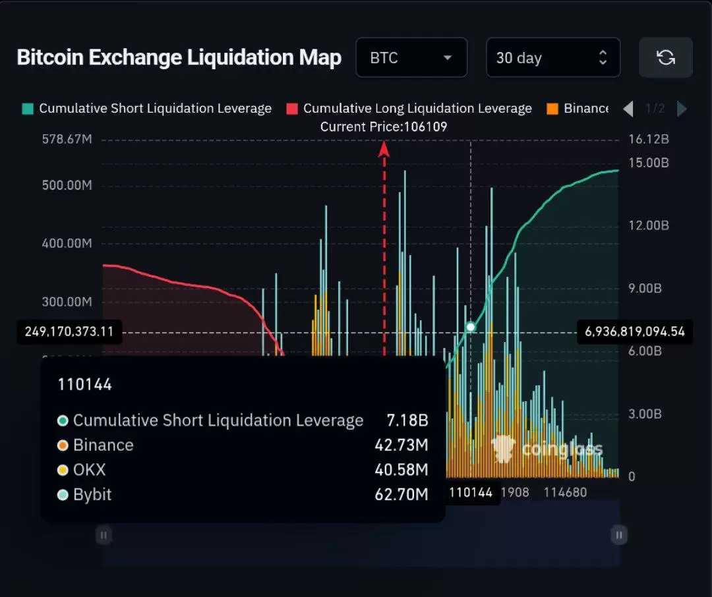Screen dimensions: 712x597
Task: Click the BTC dropdown caret arrow
Action: (x=447, y=57)
